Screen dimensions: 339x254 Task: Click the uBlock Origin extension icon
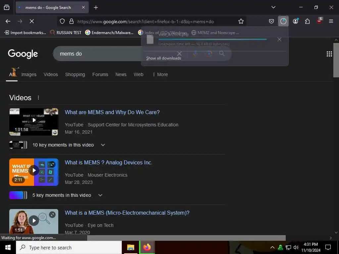coord(319,21)
